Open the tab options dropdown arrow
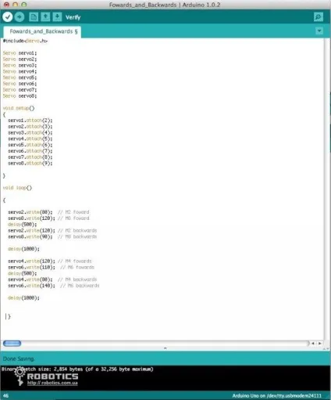The image size is (331, 400). pos(319,31)
